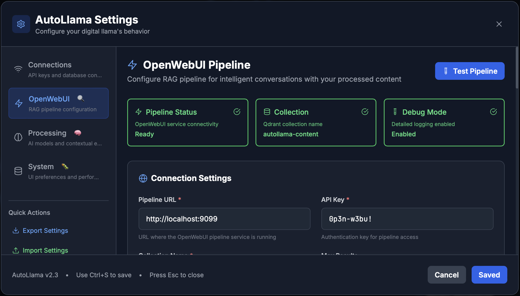Click the test tube icon in Test Pipeline

[446, 71]
